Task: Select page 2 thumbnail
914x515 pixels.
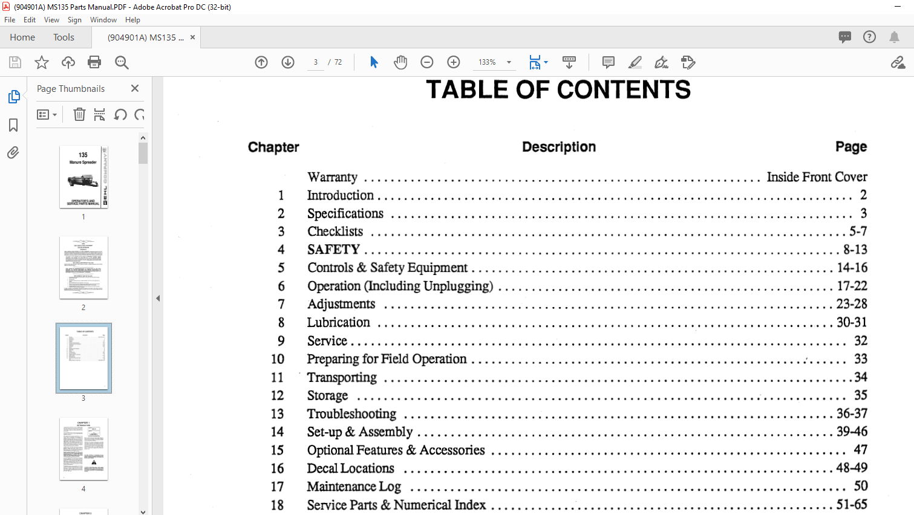Action: point(83,268)
